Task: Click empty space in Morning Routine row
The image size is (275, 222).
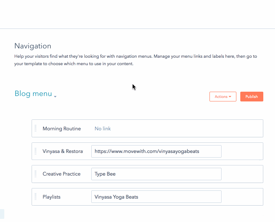Action: pos(183,129)
